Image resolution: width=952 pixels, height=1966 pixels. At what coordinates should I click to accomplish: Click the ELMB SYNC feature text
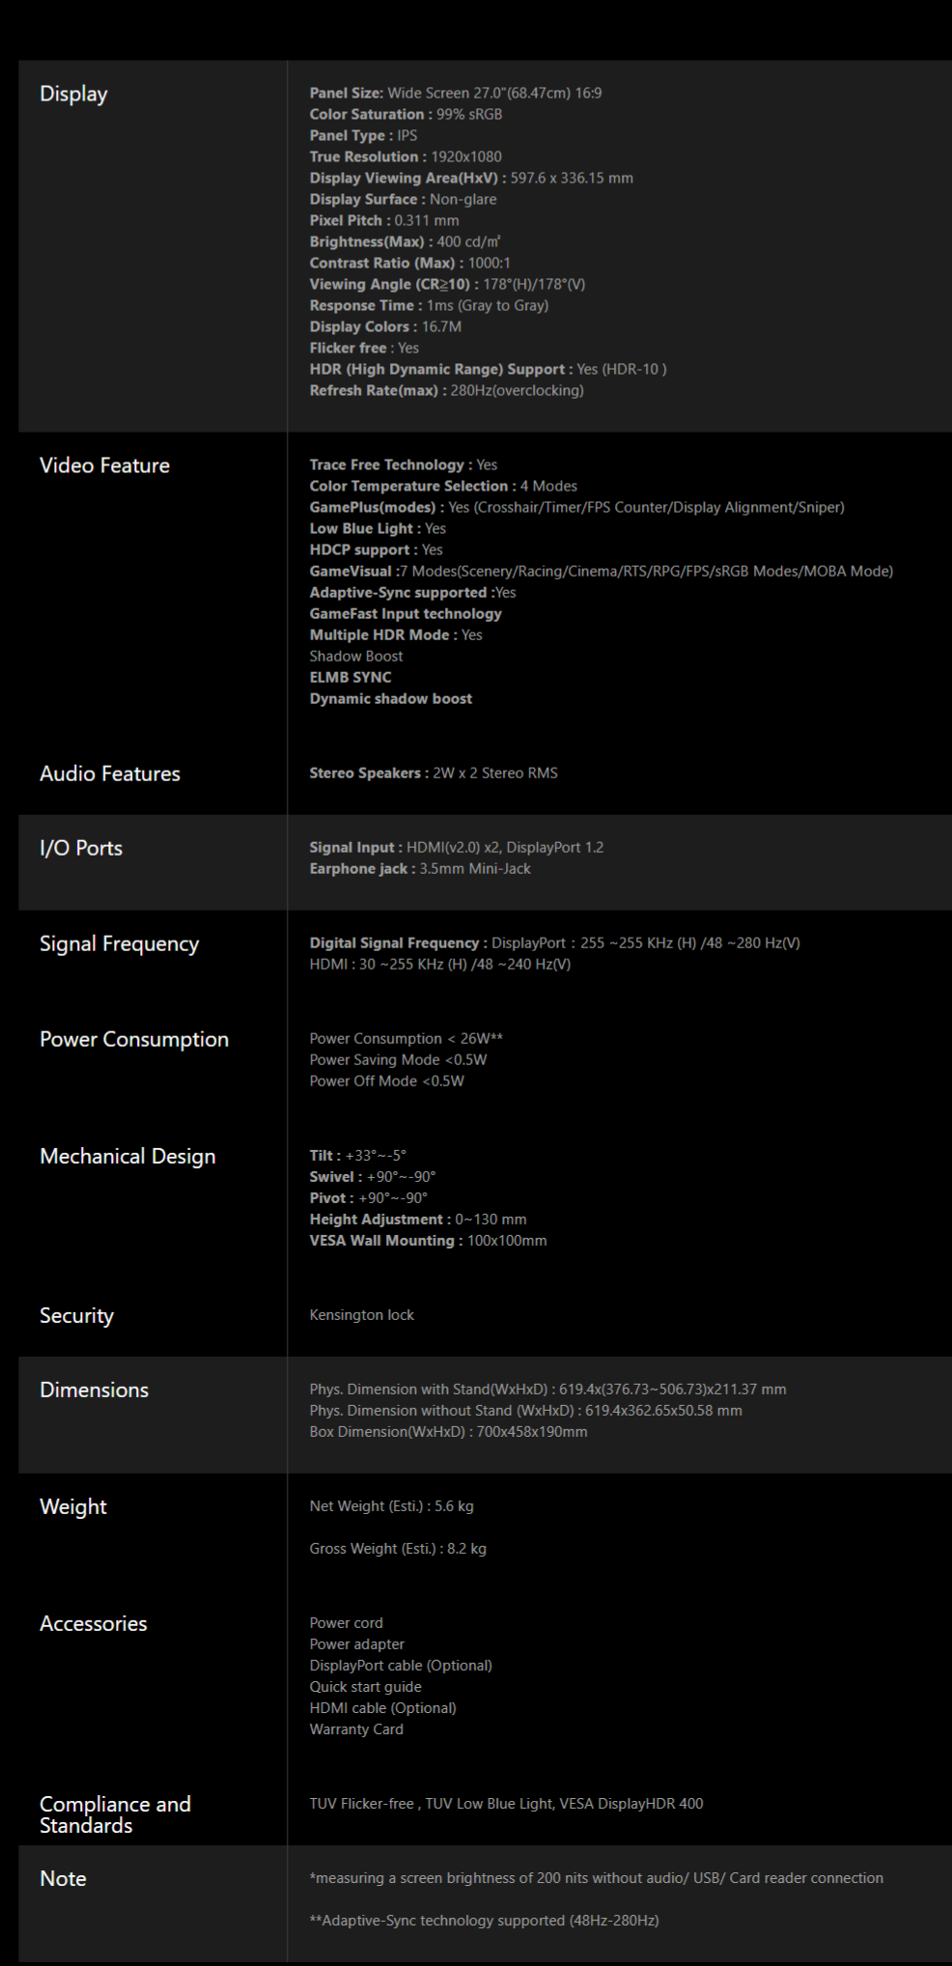(x=350, y=677)
